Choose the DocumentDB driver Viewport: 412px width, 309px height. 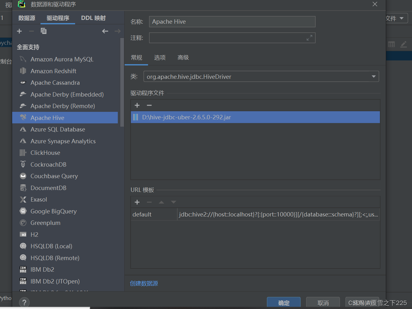click(65, 188)
